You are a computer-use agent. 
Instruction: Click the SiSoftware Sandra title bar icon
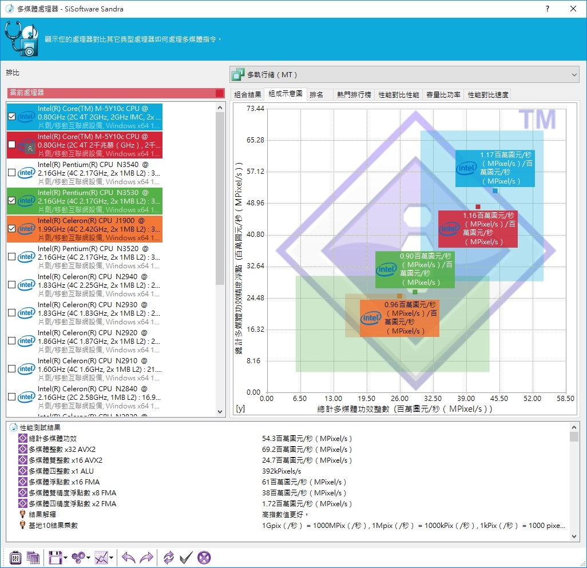[9, 9]
